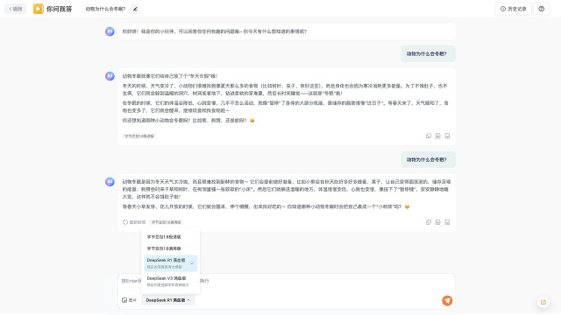561x315 pixels.
Task: Click the second user question bubble 动物为什么会冬眠?
Action: (428, 159)
